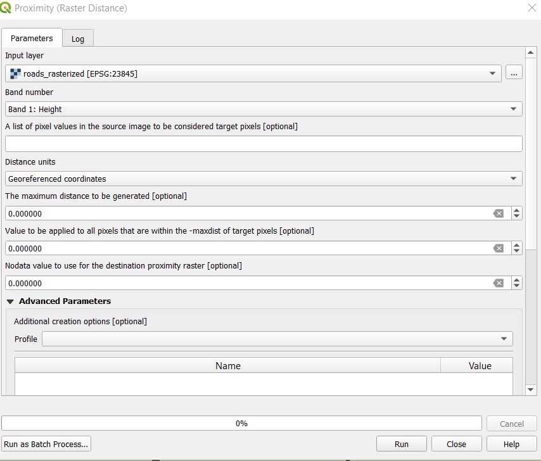
Task: Clear the -maxdist pixel value field
Action: (x=499, y=248)
